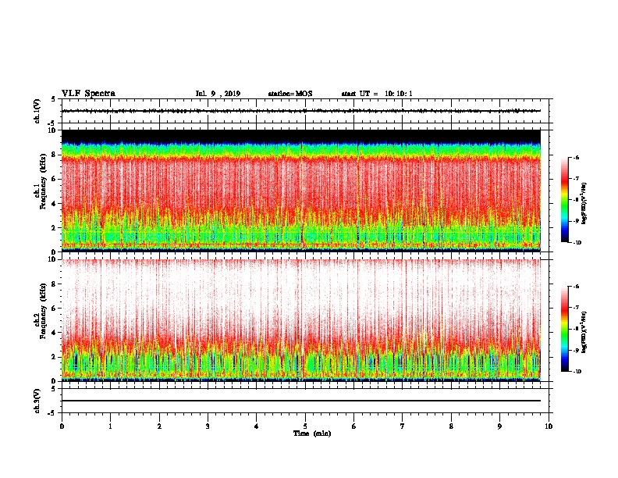
Task: Click the ch.1 voltage waveform trace
Action: click(x=301, y=111)
